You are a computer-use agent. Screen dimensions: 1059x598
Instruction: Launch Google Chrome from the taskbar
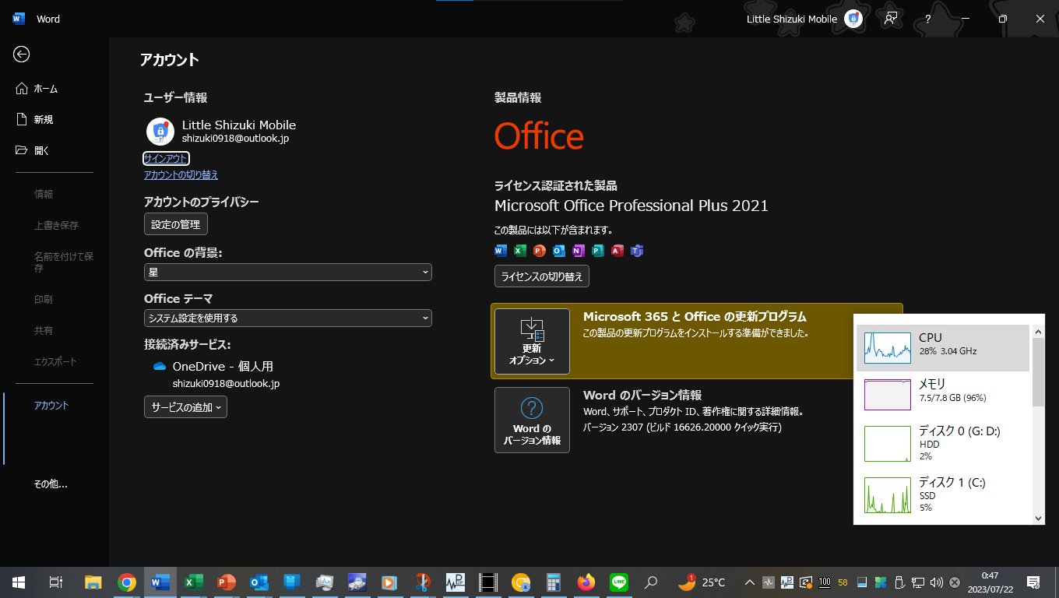tap(127, 582)
